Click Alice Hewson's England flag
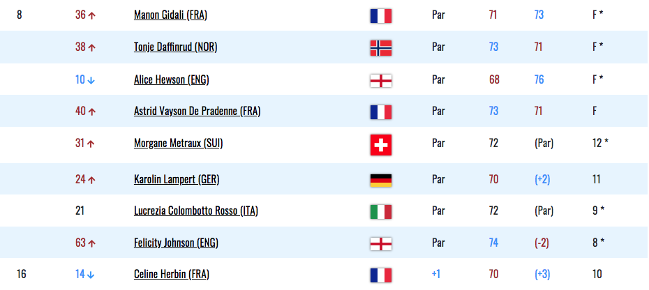The image size is (649, 290). click(x=381, y=81)
